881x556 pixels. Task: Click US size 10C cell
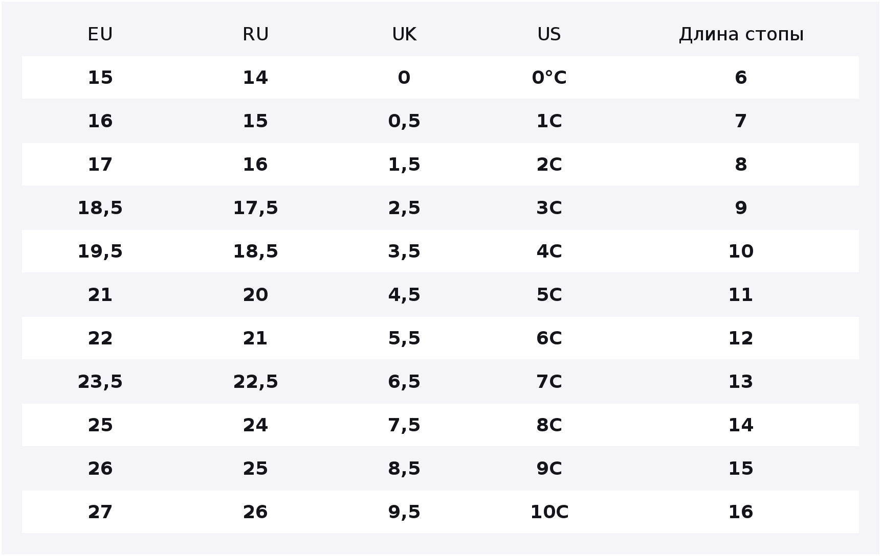(x=549, y=512)
